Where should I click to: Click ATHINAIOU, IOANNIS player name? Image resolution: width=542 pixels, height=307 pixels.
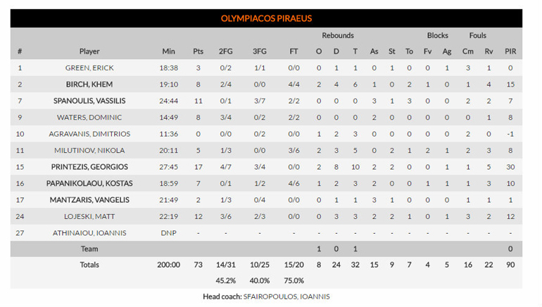89,232
